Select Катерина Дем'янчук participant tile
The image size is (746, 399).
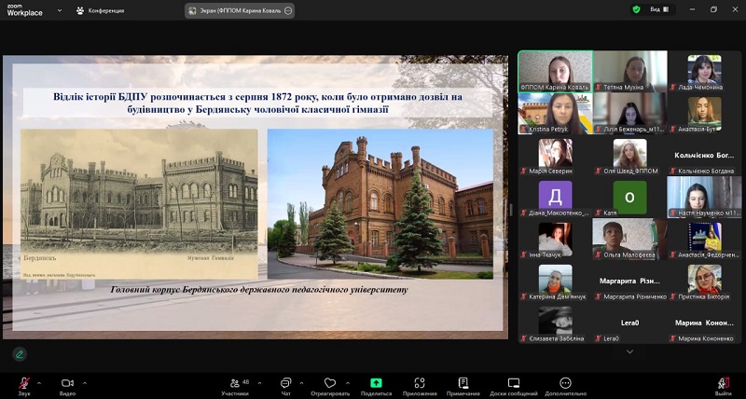tap(555, 281)
